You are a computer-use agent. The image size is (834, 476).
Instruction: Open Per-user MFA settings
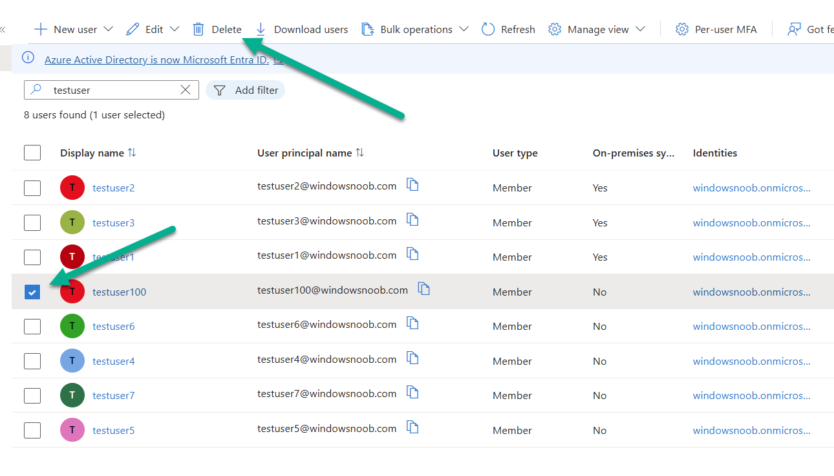pos(716,29)
